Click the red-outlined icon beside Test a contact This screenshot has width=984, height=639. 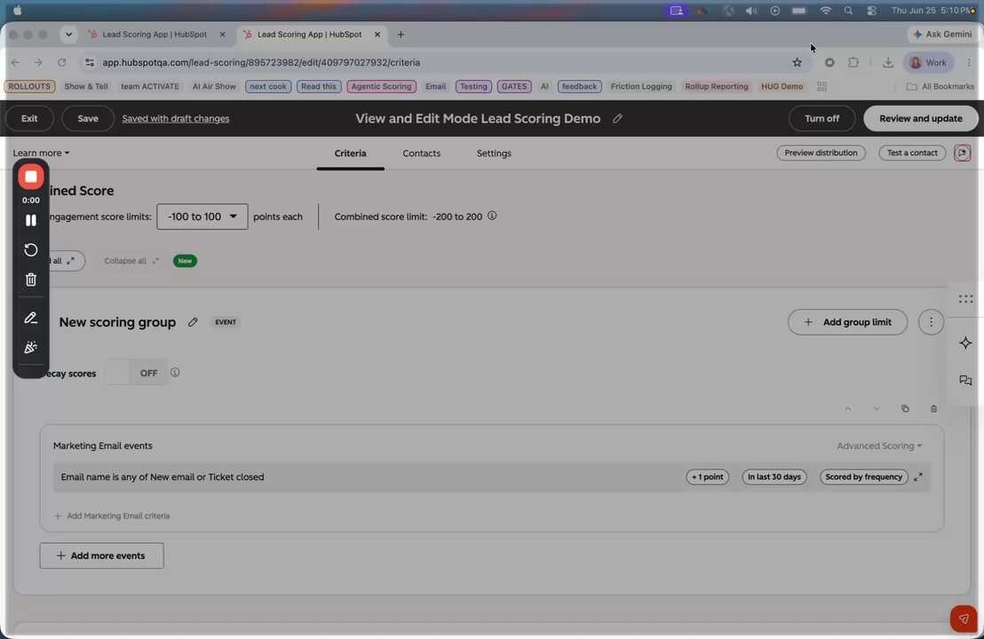[962, 153]
